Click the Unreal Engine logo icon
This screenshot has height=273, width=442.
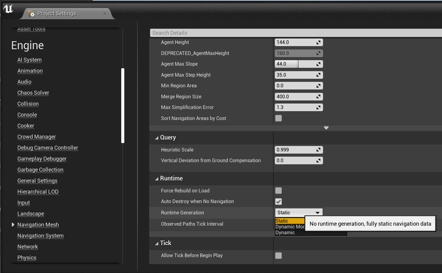click(8, 9)
